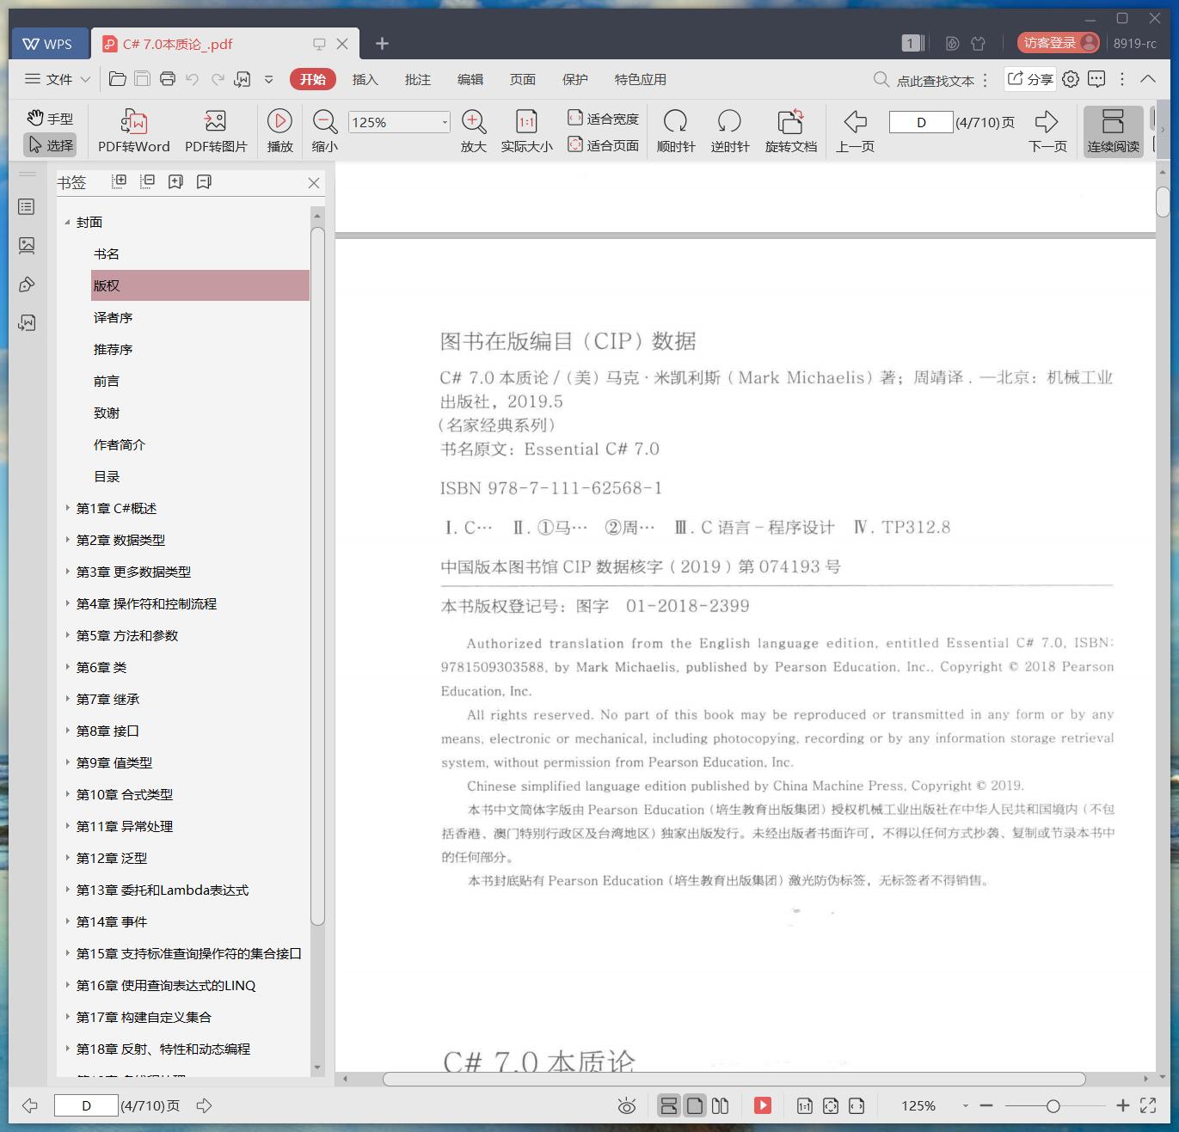Switch to the 插入 ribbon tab
This screenshot has height=1132, width=1179.
365,79
